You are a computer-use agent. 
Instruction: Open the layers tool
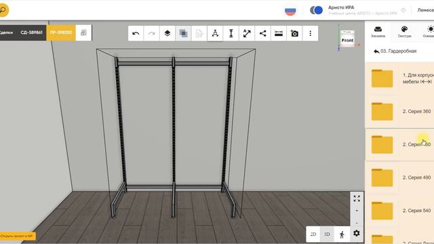167,33
